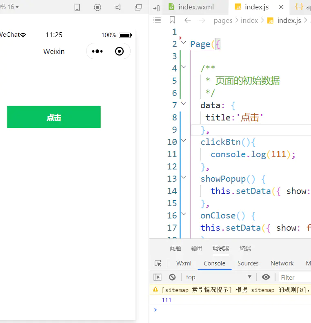Click the index.js tab file icon
This screenshot has height=323, width=311.
click(238, 7)
